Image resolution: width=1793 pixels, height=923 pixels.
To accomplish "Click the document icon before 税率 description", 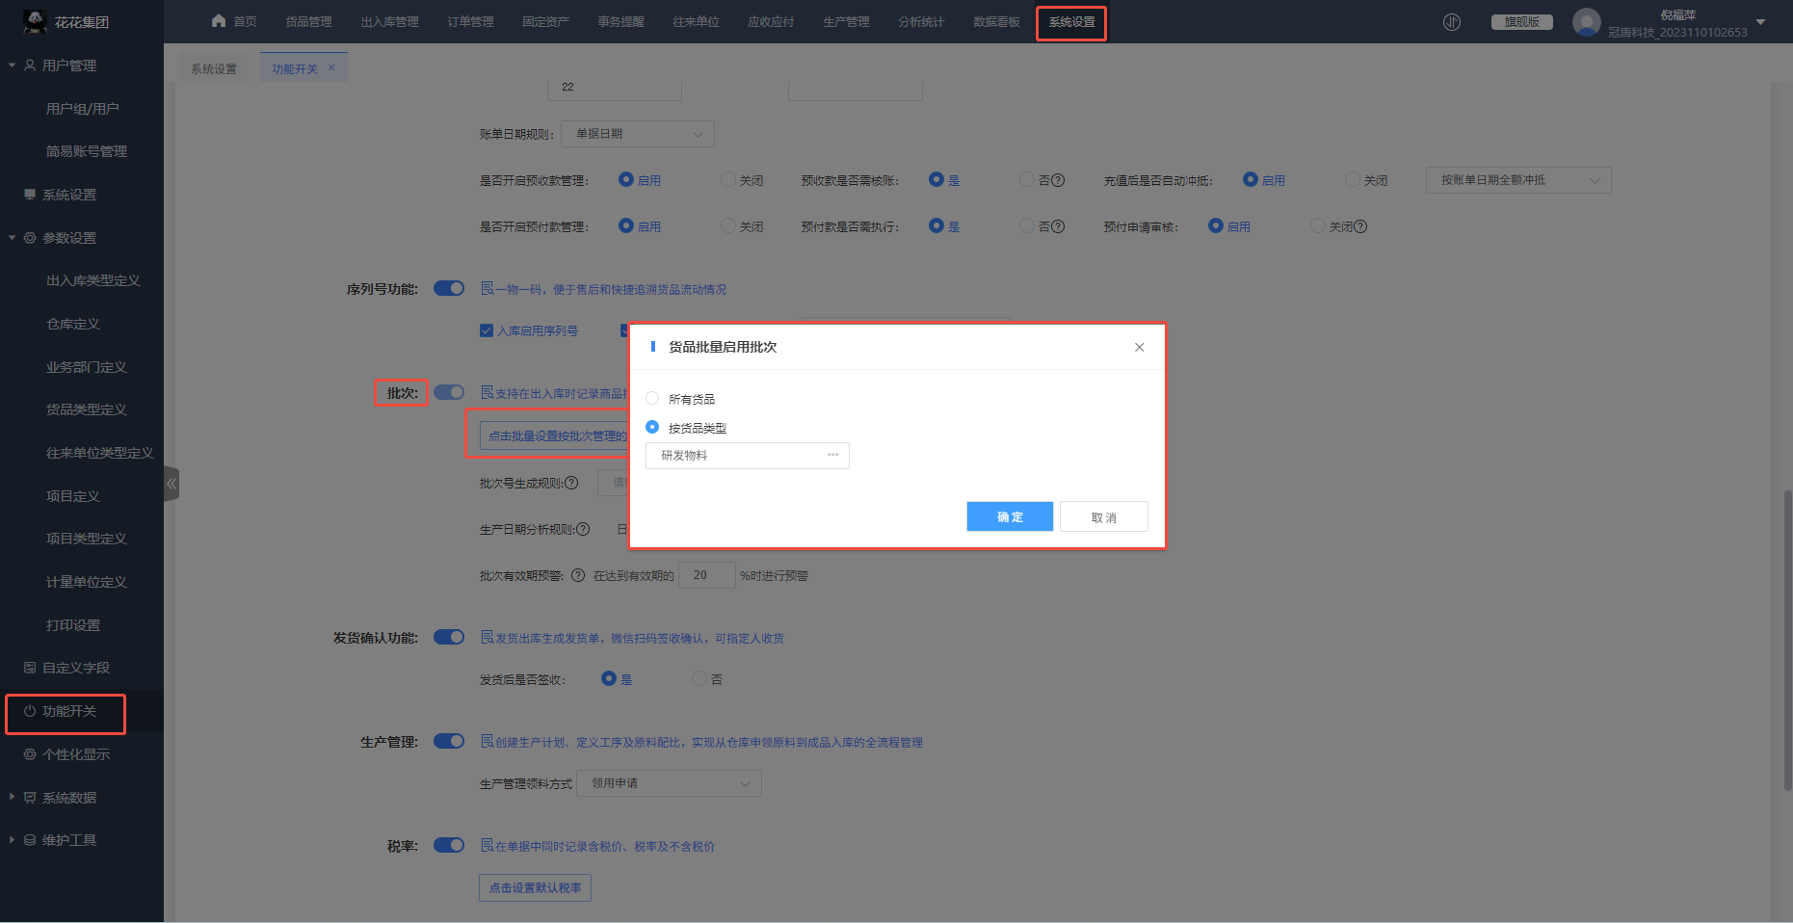I will [488, 845].
